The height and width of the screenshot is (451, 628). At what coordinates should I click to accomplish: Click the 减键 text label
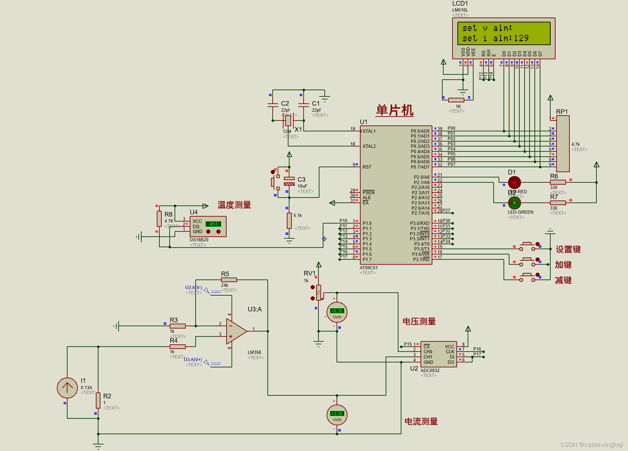[563, 280]
